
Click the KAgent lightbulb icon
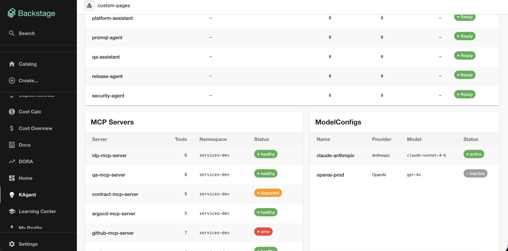(x=12, y=195)
